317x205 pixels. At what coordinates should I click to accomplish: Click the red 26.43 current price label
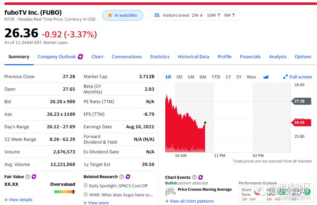click(x=301, y=122)
